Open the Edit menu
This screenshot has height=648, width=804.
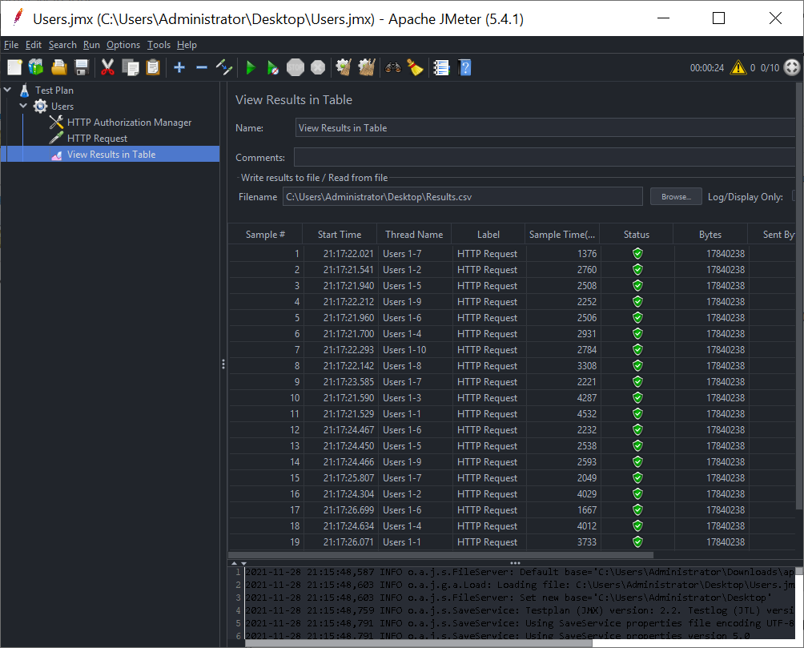pyautogui.click(x=34, y=45)
